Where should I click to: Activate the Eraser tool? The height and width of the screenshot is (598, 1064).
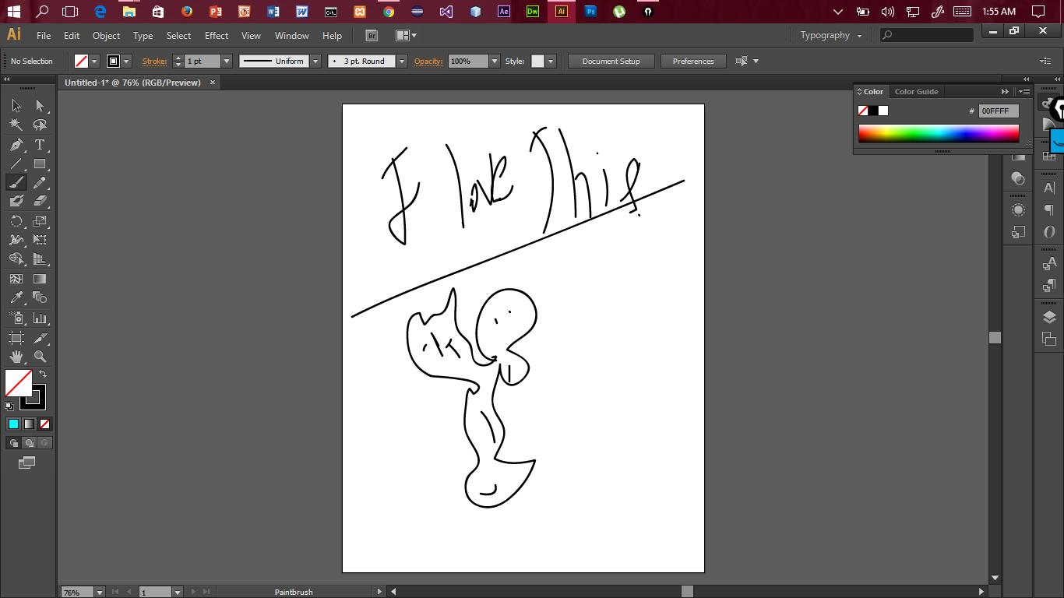click(40, 201)
